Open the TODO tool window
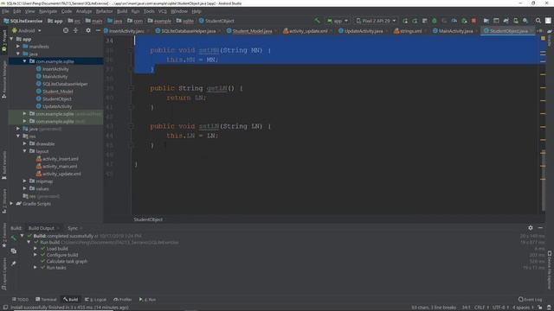This screenshot has width=554, height=311. click(x=20, y=300)
